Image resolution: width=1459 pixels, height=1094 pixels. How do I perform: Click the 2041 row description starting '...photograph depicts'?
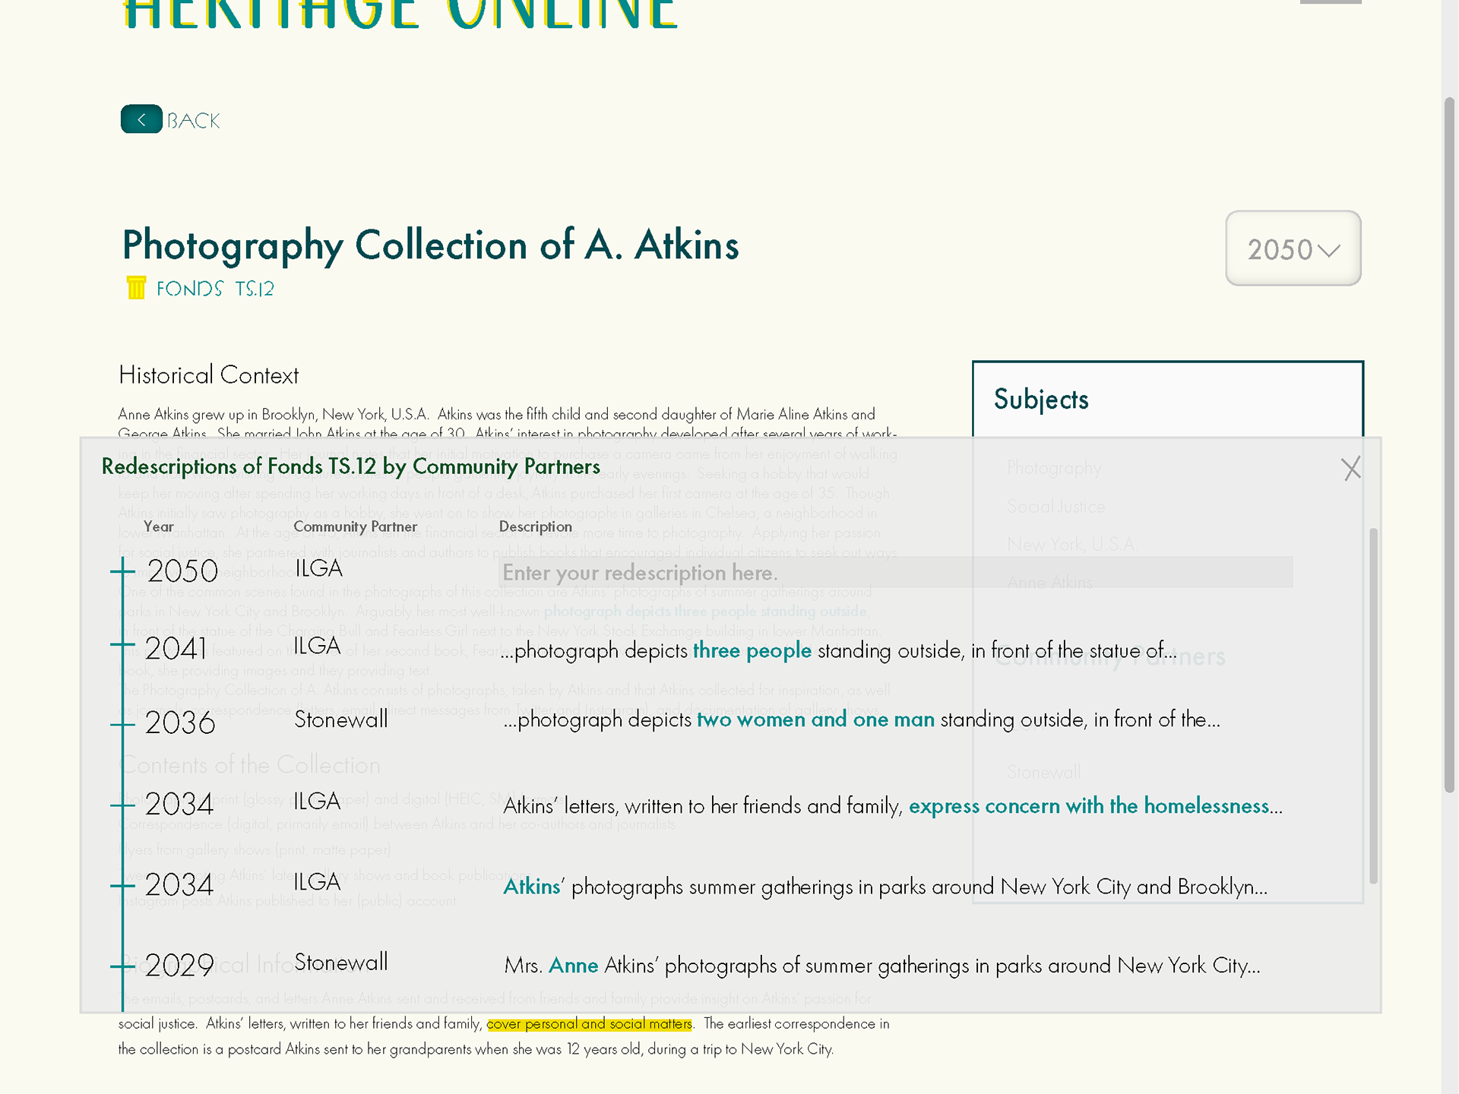coord(839,650)
